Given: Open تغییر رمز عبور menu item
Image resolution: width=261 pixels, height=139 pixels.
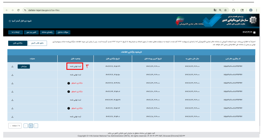Looking at the screenshot, I should [x=31, y=32].
